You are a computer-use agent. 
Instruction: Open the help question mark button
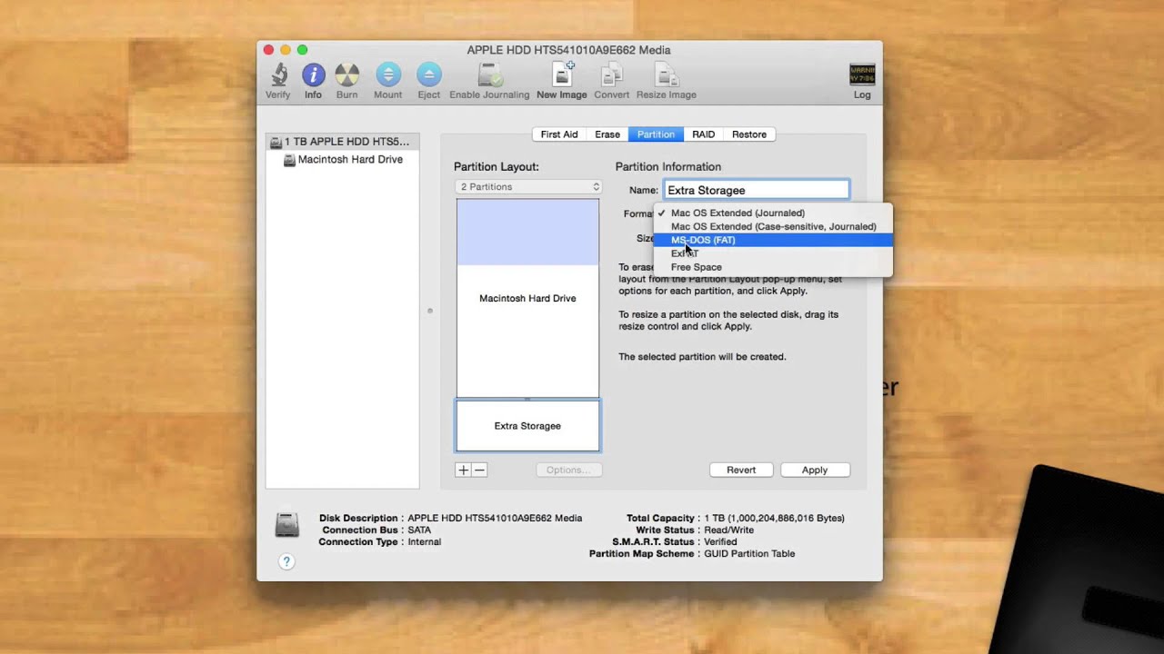[x=286, y=561]
